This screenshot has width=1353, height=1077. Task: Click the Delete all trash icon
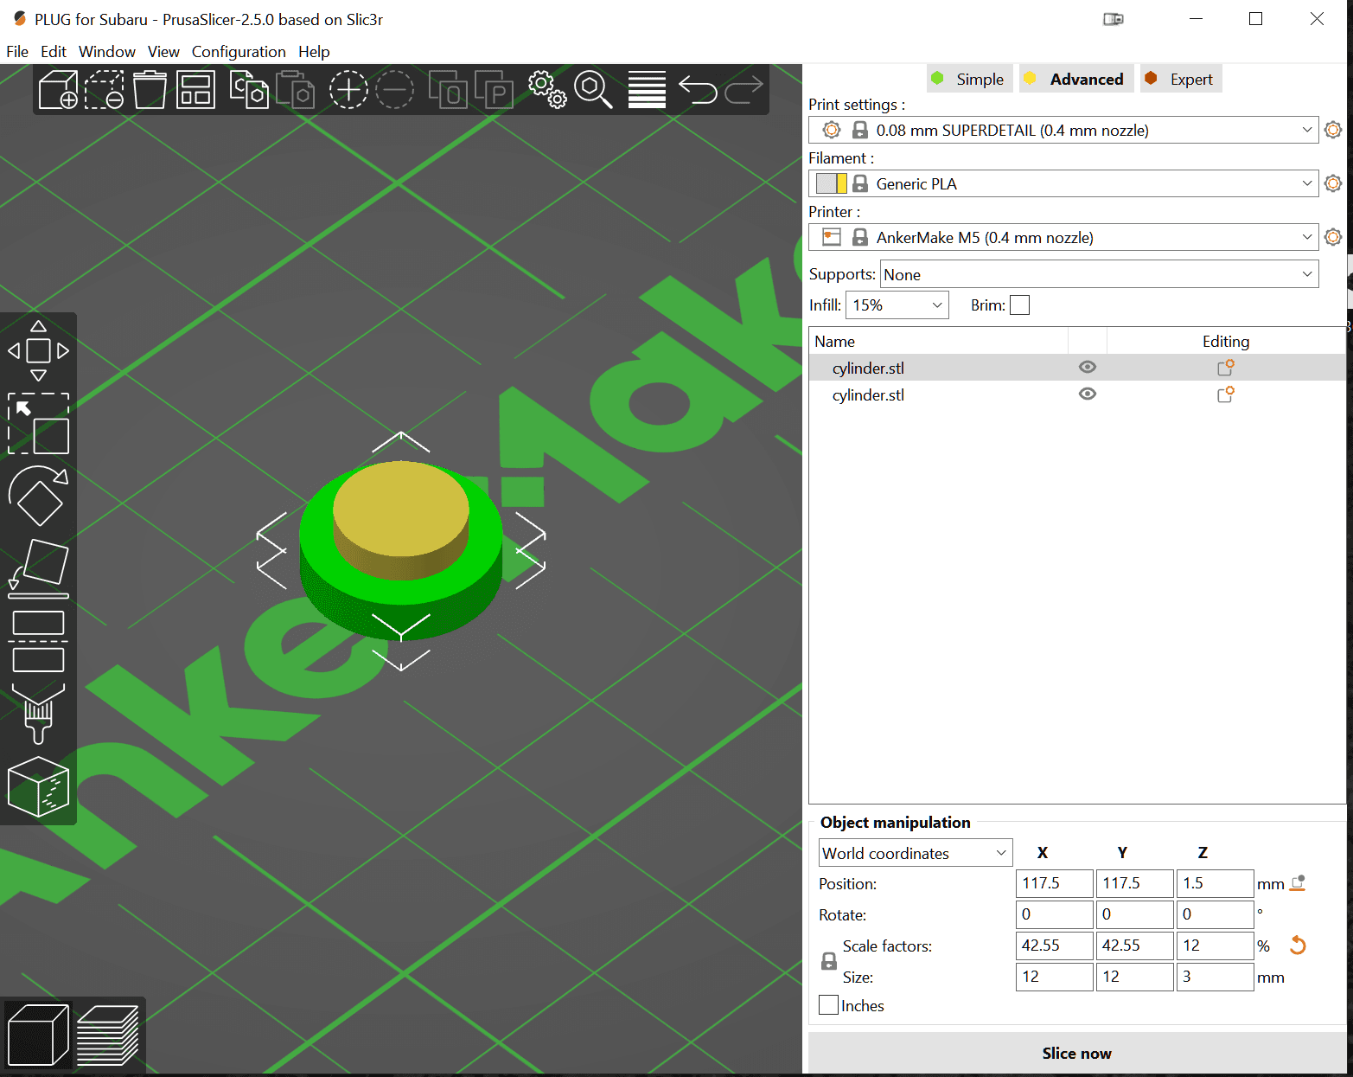pos(150,89)
